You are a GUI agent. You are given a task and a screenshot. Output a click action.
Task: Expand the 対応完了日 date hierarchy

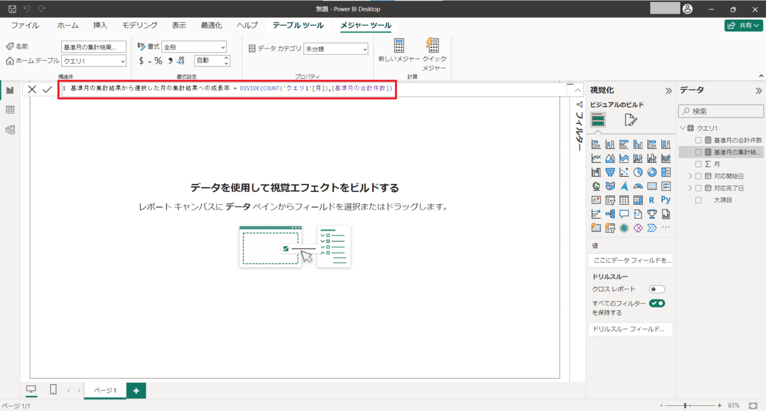(689, 188)
